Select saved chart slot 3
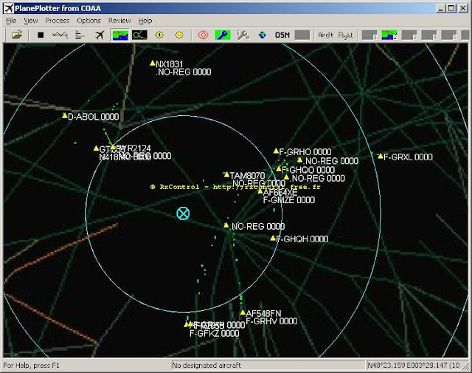This screenshot has height=373, width=472. click(x=409, y=35)
